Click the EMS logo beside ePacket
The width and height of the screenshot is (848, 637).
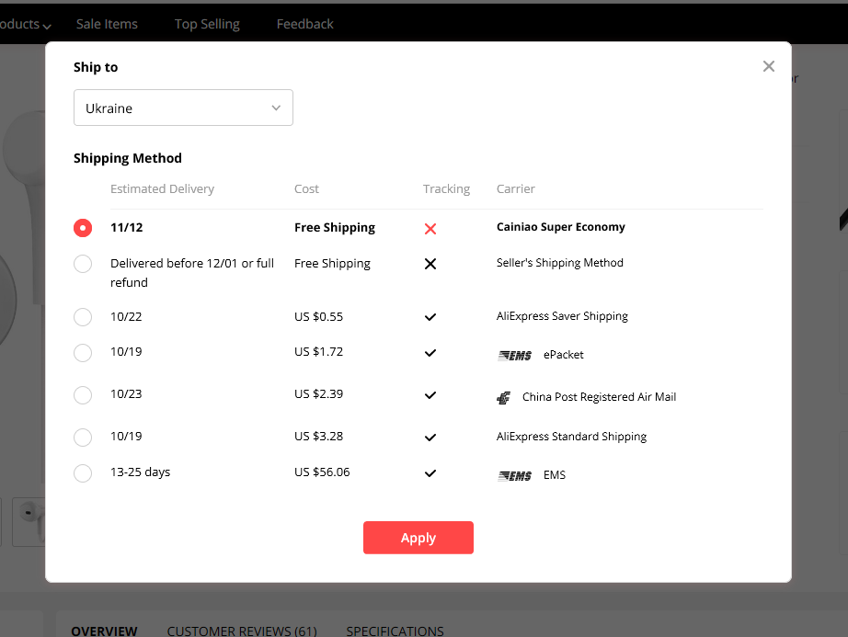(x=514, y=356)
